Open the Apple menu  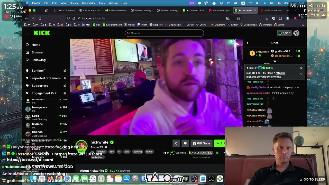click(27, 3)
